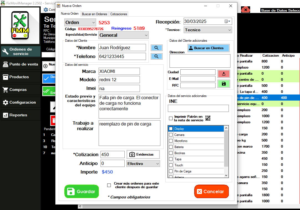Click the Cotizacion field showing 450
The height and width of the screenshot is (210, 300).
(112, 154)
